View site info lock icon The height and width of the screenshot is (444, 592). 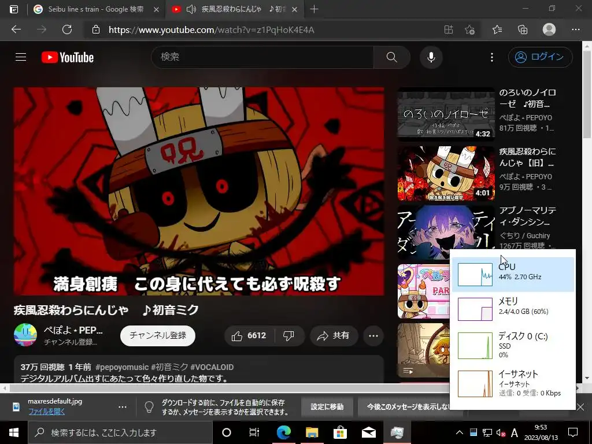[96, 29]
